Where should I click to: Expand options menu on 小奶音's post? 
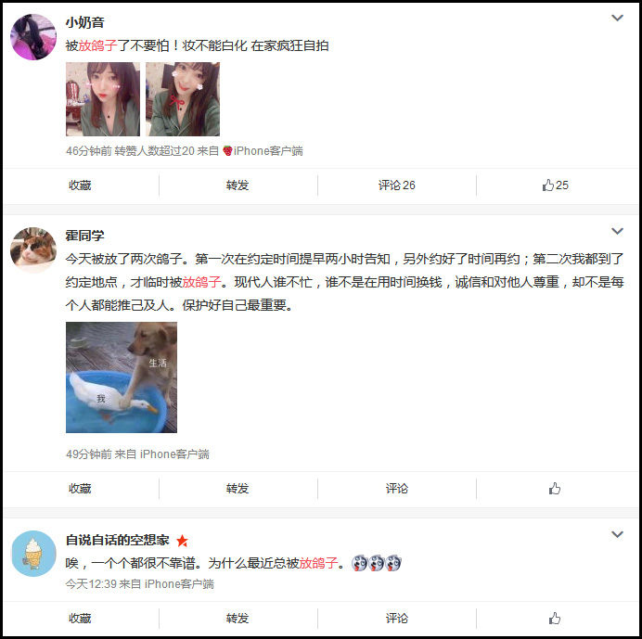(617, 18)
